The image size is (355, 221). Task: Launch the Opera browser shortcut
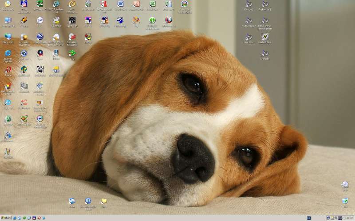[8, 70]
